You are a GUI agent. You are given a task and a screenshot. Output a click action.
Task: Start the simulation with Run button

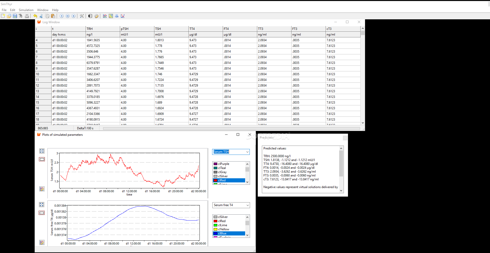tap(62, 16)
